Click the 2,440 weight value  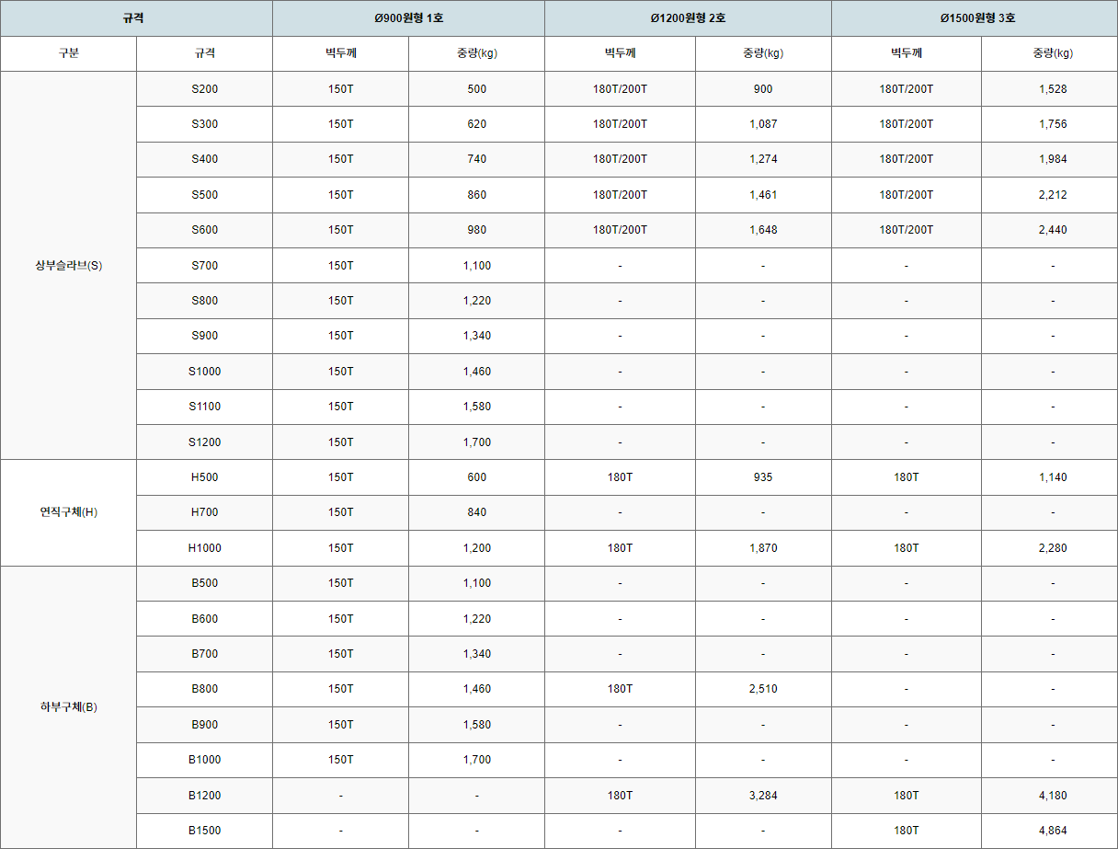1053,230
